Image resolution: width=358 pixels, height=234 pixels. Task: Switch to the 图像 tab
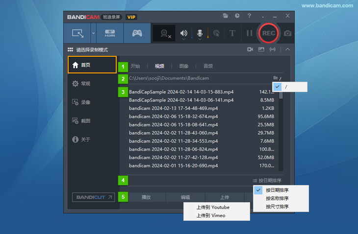(184, 66)
